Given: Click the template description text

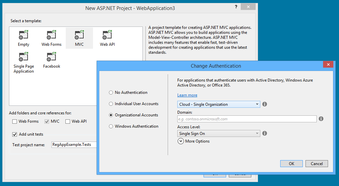Looking at the screenshot, I should pyautogui.click(x=200, y=40).
